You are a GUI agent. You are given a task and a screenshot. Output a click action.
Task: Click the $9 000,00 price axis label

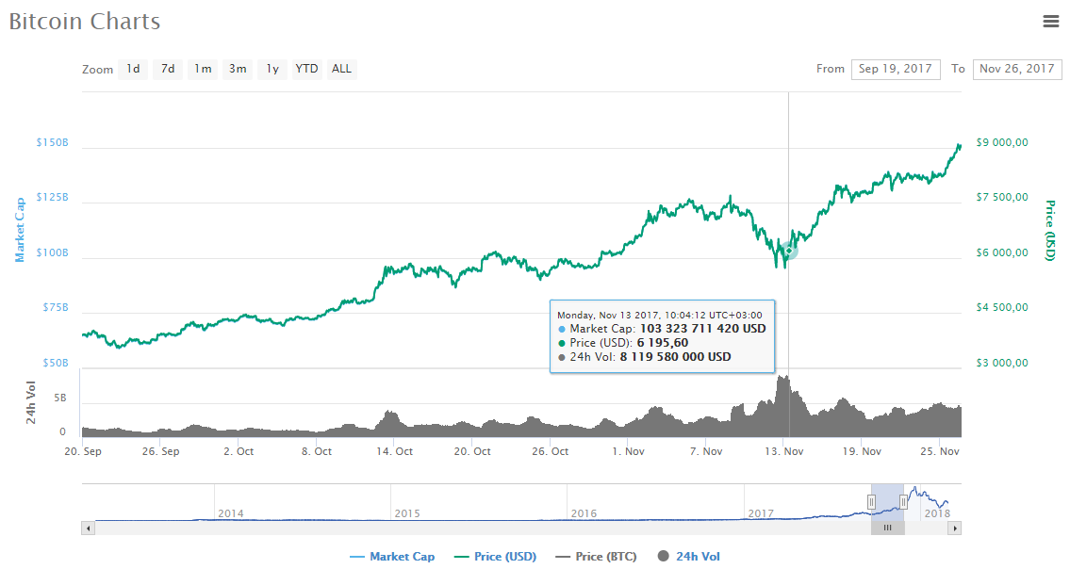coord(1002,142)
